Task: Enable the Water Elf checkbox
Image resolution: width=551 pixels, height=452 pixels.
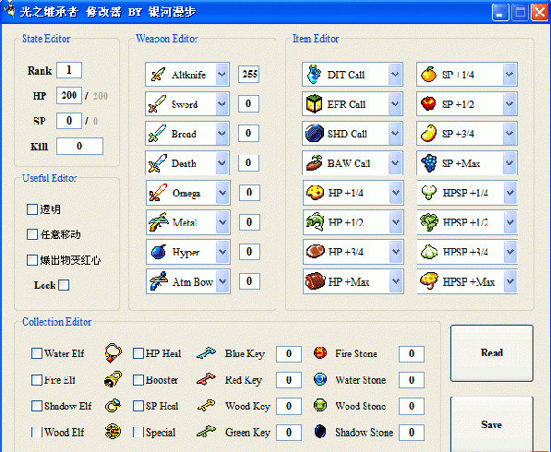Action: click(x=37, y=353)
